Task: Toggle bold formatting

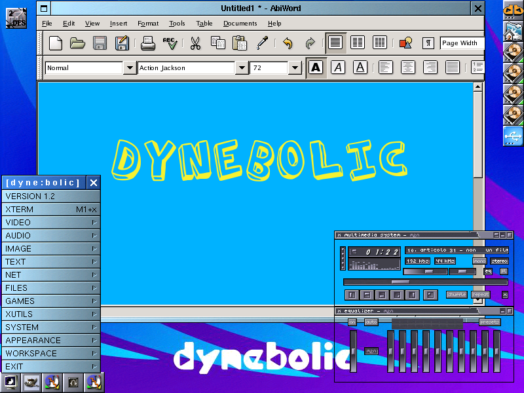Action: (x=316, y=67)
